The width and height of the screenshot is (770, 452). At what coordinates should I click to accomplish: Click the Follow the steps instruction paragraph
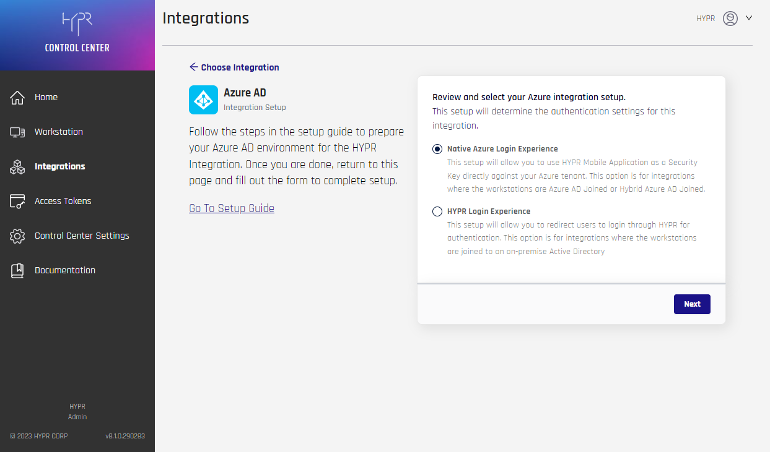pyautogui.click(x=296, y=156)
